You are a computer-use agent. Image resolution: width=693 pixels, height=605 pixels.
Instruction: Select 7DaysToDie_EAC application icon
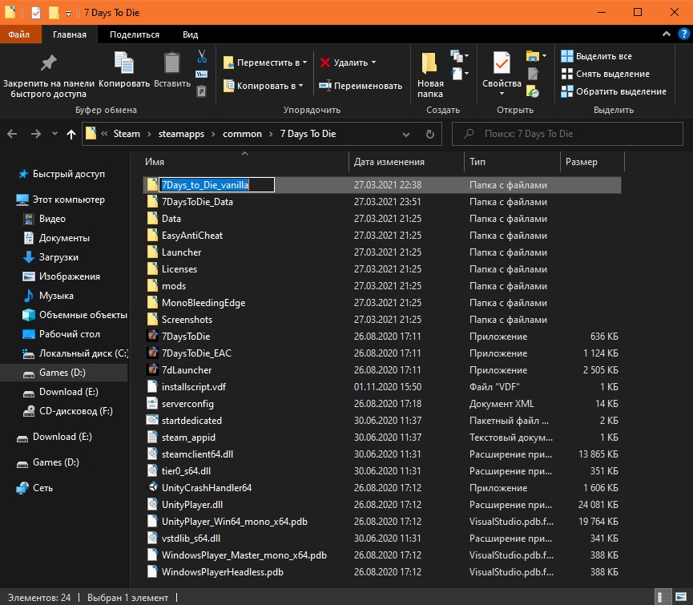pyautogui.click(x=152, y=353)
